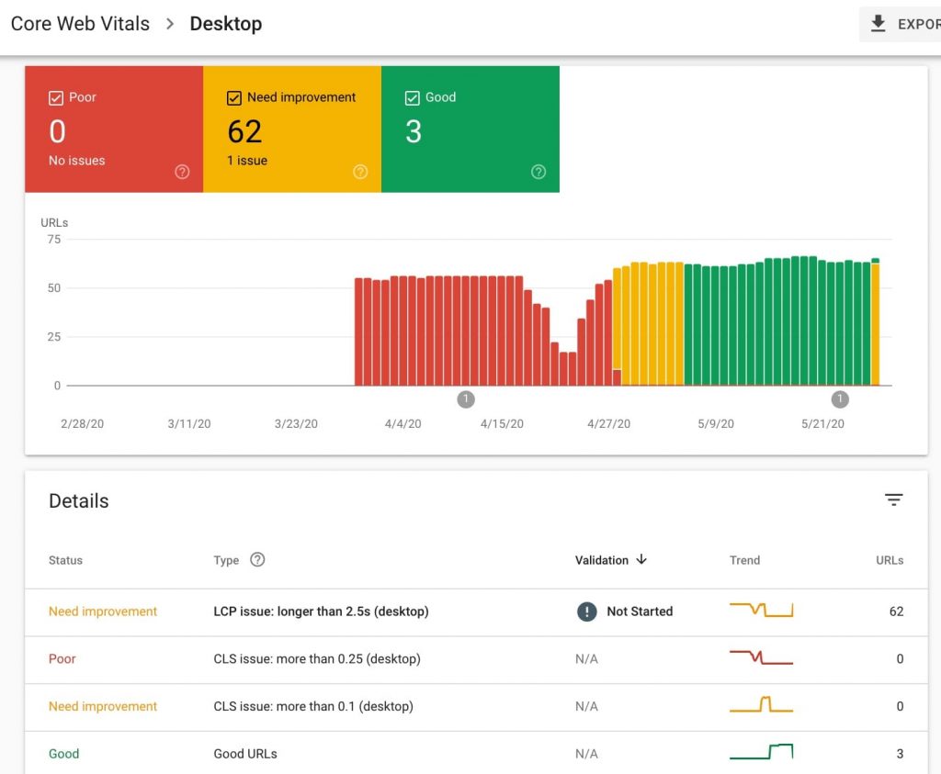Click the help icon next to the Type column

click(256, 560)
